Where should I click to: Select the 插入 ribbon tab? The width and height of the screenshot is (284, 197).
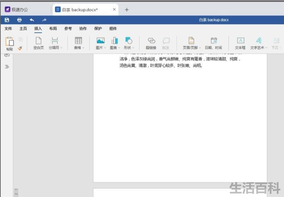tap(38, 29)
